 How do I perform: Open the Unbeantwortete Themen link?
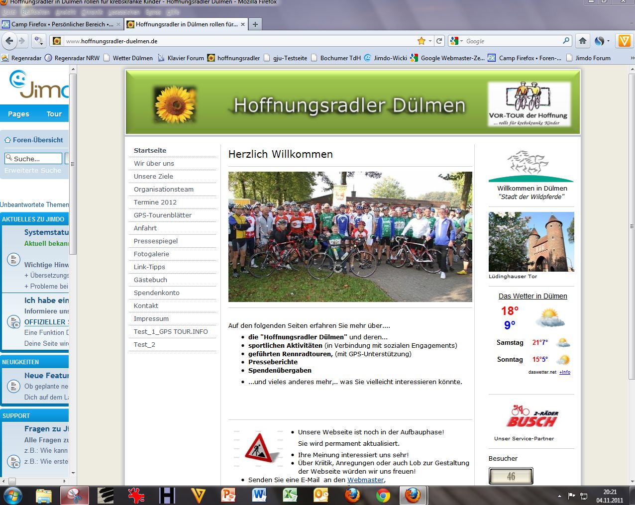[x=34, y=204]
